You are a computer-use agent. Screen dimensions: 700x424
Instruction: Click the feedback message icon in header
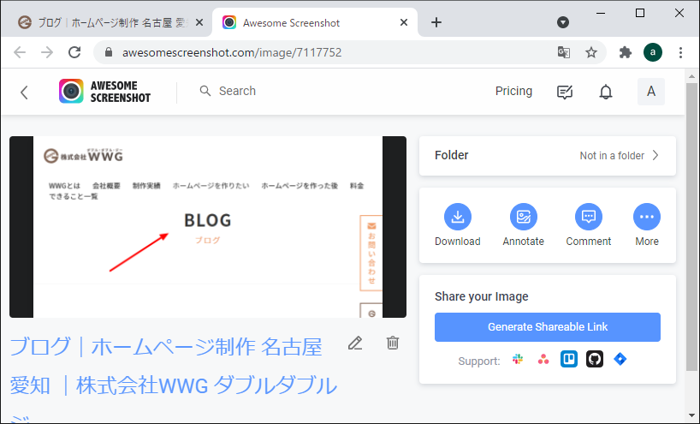coord(565,92)
